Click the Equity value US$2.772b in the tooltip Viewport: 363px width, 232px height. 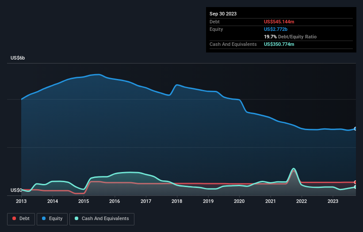click(x=276, y=29)
